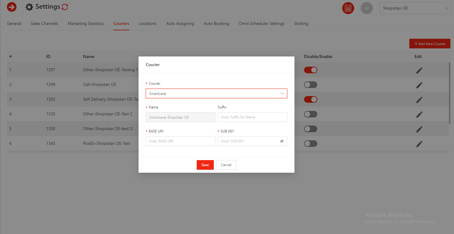Click the Settings gear icon
The height and width of the screenshot is (234, 454).
(29, 7)
